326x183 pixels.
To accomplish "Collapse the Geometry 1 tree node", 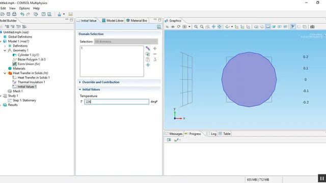I will click(x=5, y=50).
